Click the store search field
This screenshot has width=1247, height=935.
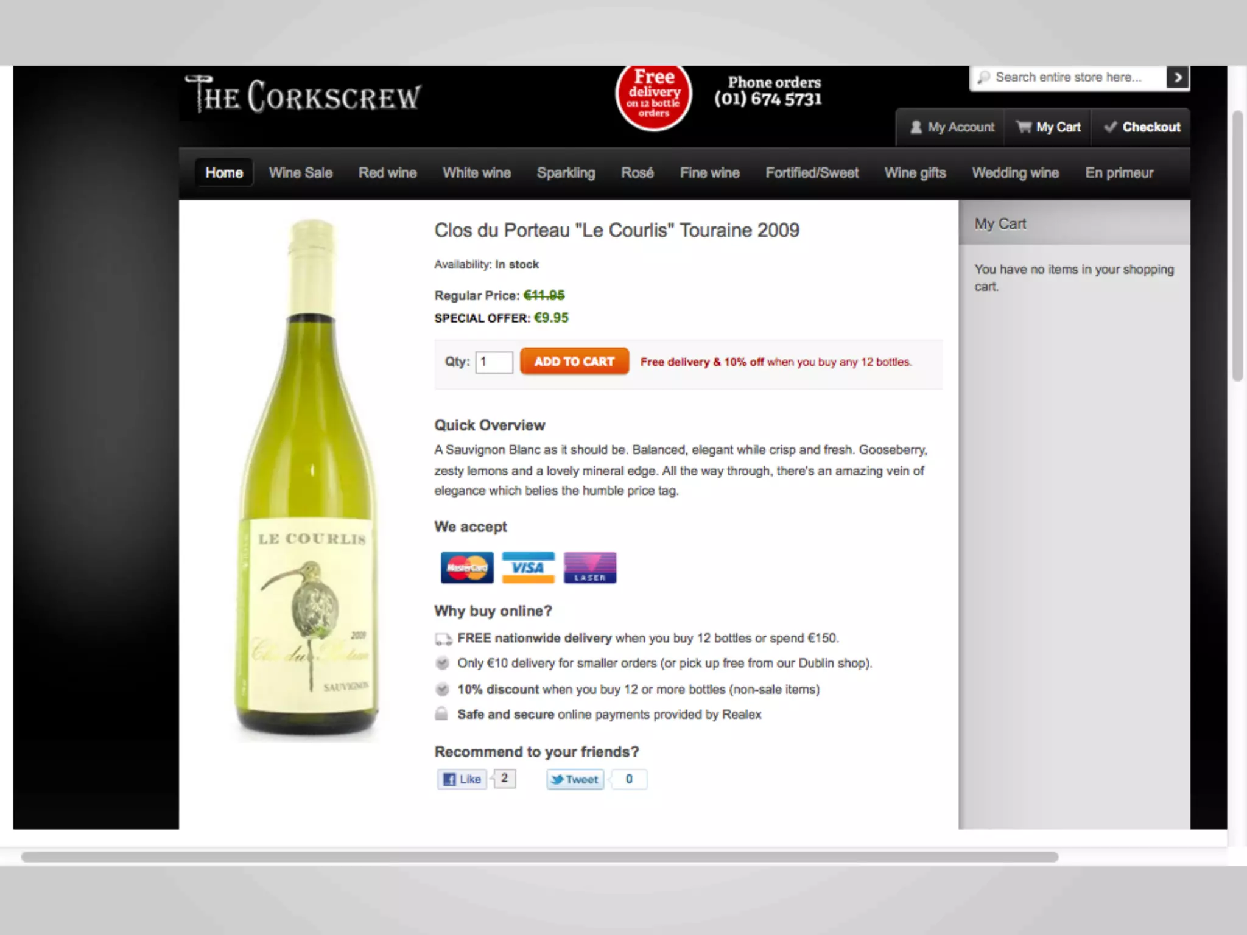click(1068, 77)
